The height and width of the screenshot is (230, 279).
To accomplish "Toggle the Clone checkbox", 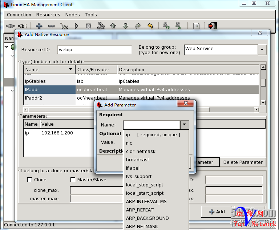I will coord(29,179).
